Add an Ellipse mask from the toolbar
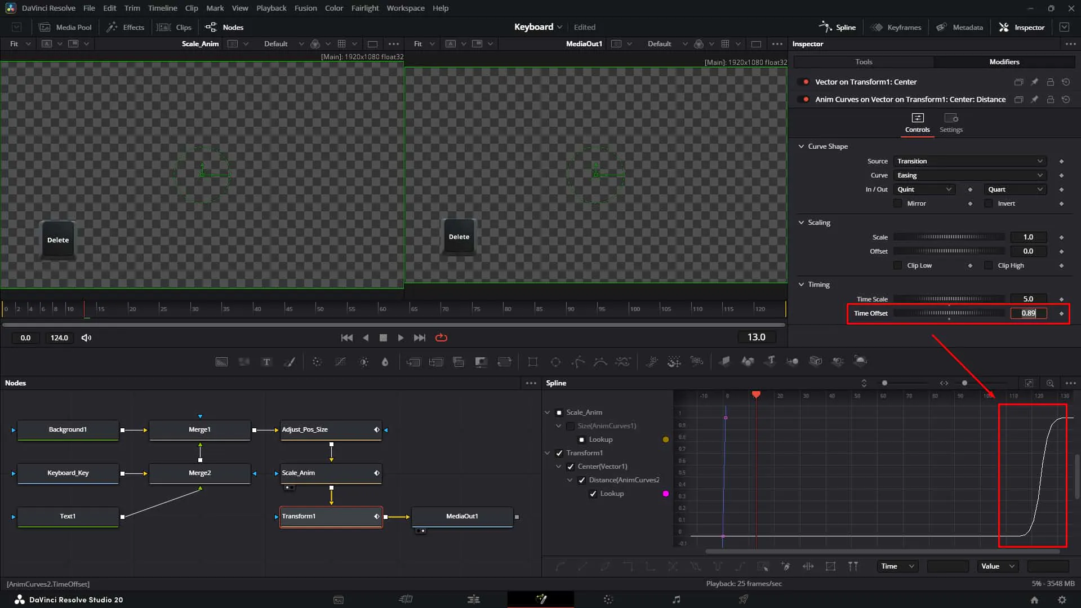The height and width of the screenshot is (608, 1081). (x=555, y=362)
